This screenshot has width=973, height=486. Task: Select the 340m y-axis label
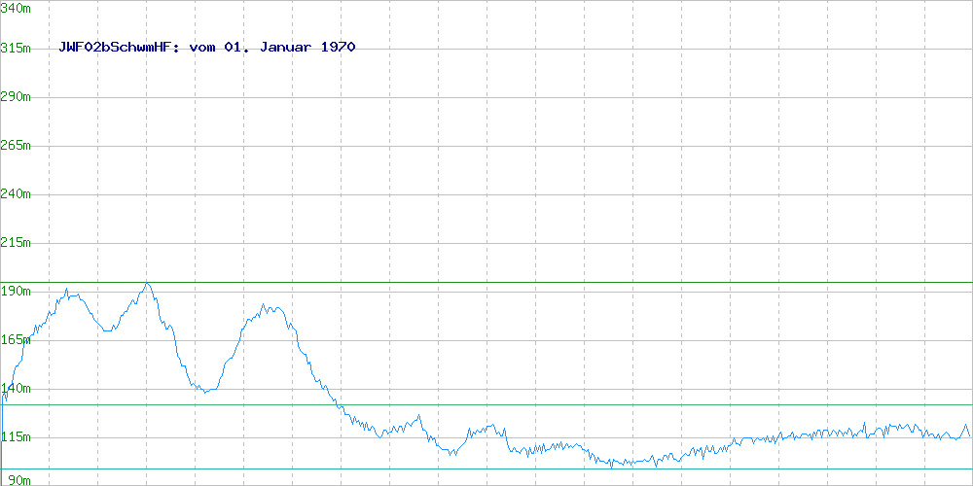point(17,8)
